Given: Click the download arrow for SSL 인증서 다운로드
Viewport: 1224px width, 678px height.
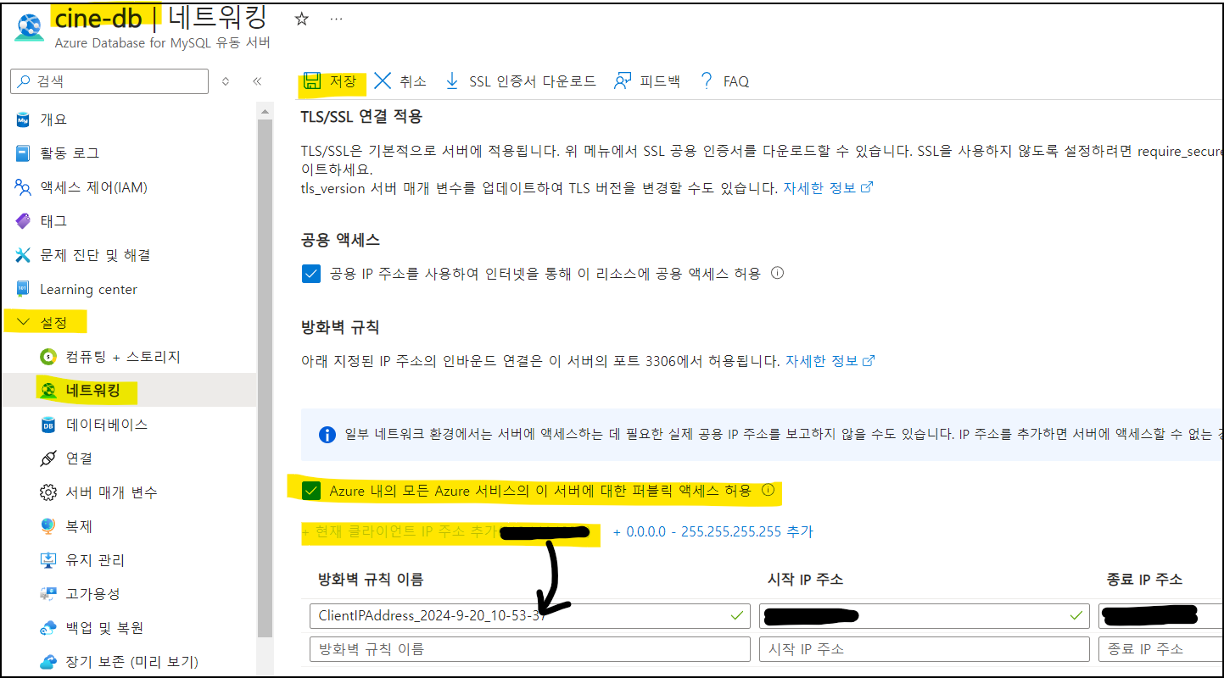Looking at the screenshot, I should [452, 81].
